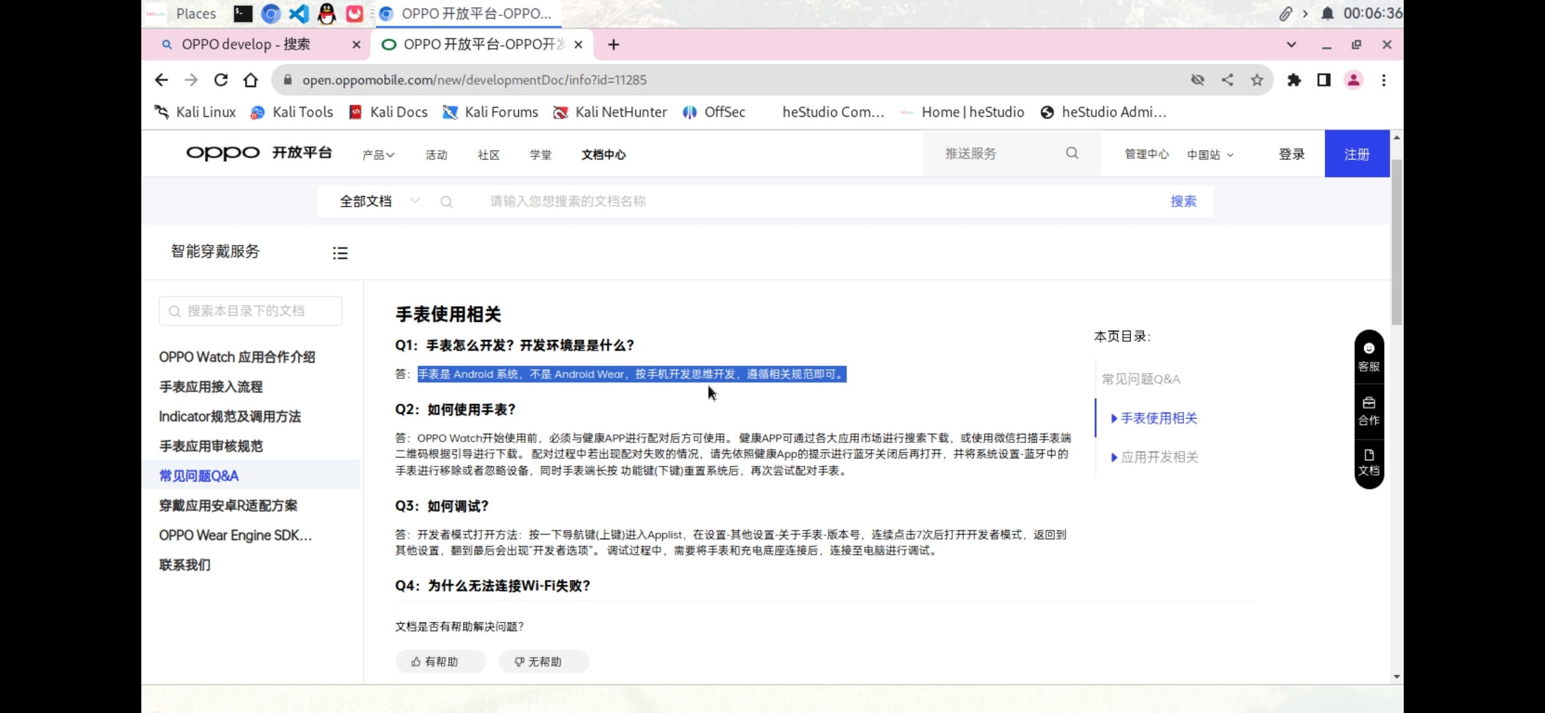Click the header search magnifier icon
Image resolution: width=1545 pixels, height=713 pixels.
pos(1072,153)
